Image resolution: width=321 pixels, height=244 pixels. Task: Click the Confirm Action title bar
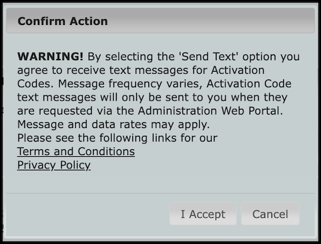(160, 20)
